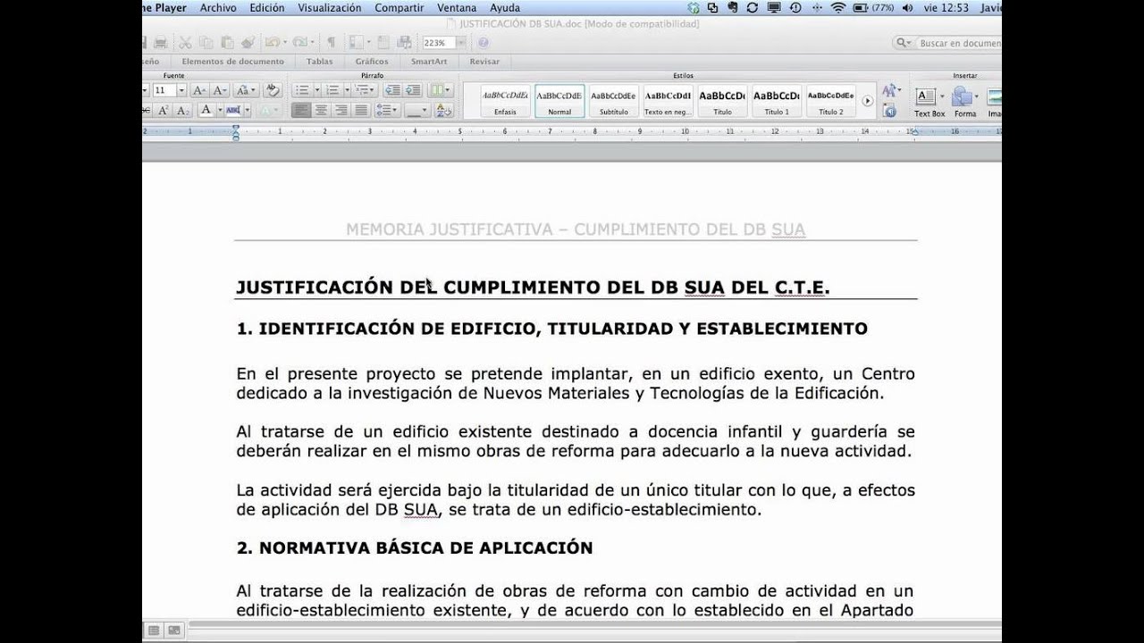Apply the Énfasis style
The width and height of the screenshot is (1144, 643).
pyautogui.click(x=505, y=101)
